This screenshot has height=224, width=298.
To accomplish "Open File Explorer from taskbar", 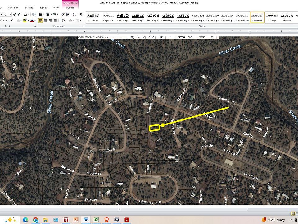I will (x=46, y=220).
